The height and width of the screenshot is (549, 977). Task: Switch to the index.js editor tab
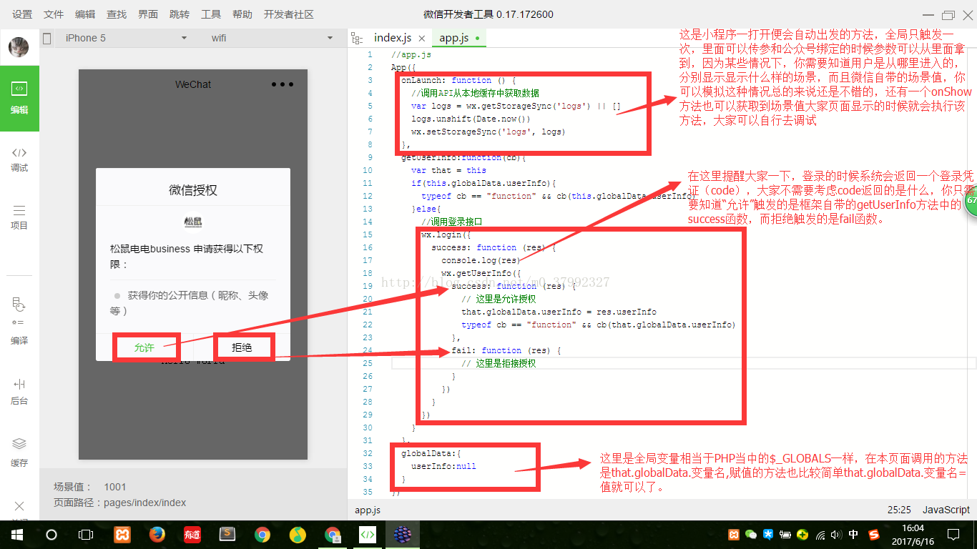393,38
